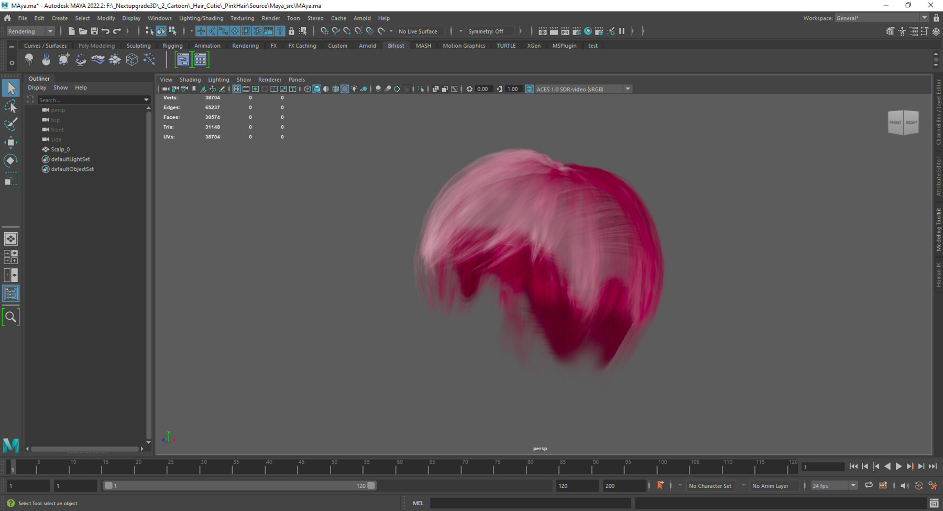Activate the Paint Selection tool
The height and width of the screenshot is (511, 943).
(10, 124)
